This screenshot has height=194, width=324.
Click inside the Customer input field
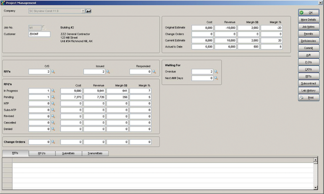coord(40,34)
